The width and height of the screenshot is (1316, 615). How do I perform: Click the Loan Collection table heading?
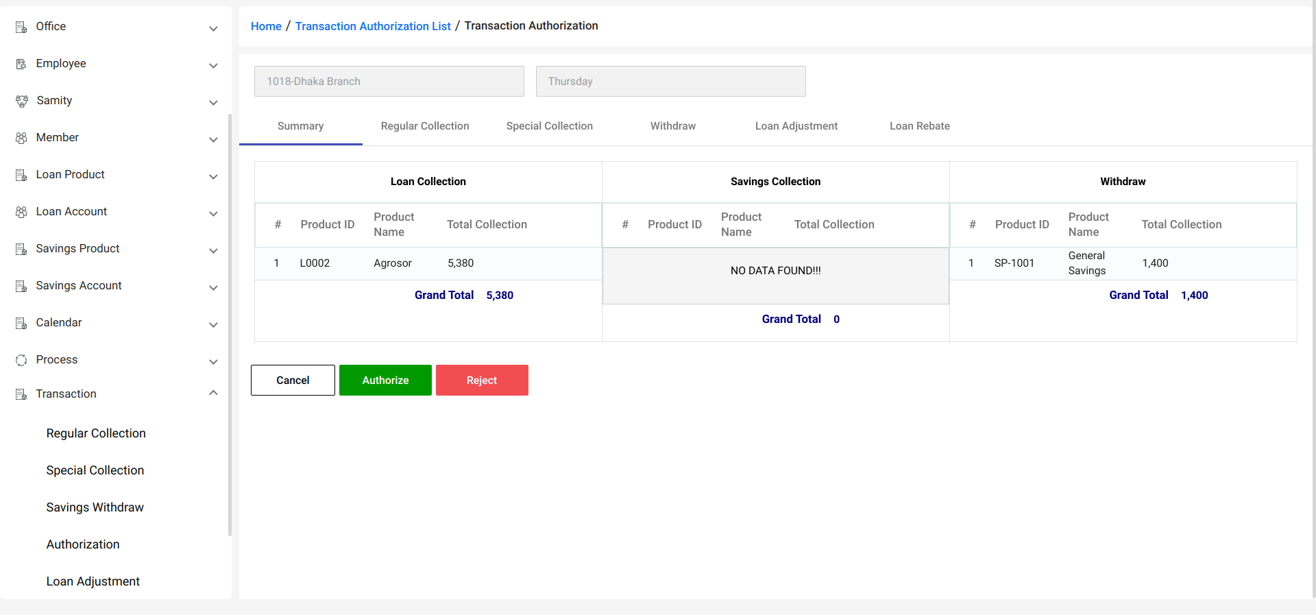428,182
